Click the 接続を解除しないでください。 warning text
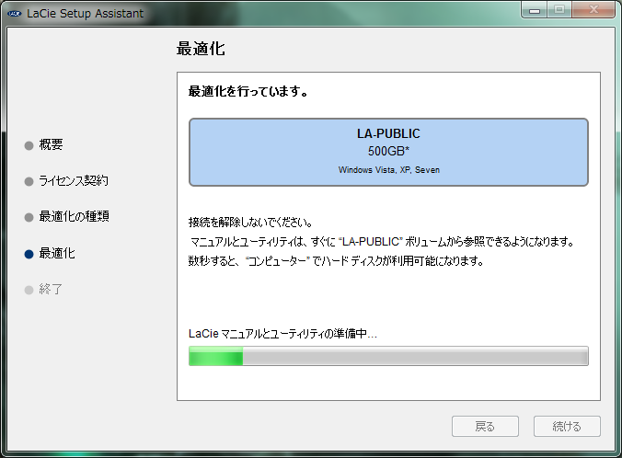622x458 pixels. click(x=250, y=222)
